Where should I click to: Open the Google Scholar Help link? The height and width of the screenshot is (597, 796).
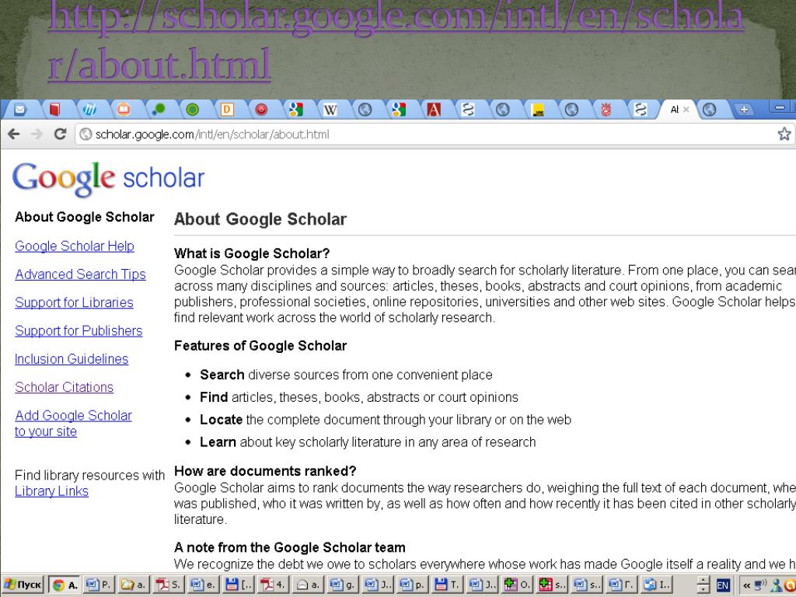click(x=75, y=246)
